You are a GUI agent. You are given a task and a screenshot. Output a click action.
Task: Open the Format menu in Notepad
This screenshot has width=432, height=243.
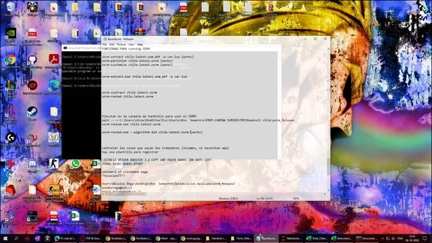(x=122, y=45)
